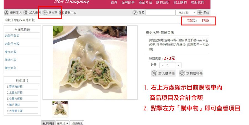Click the 搜尋 magnifier icon
The height and width of the screenshot is (125, 249).
pyautogui.click(x=135, y=12)
